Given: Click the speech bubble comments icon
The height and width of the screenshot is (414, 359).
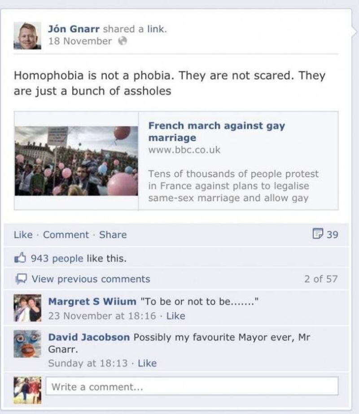Looking at the screenshot, I should 21,279.
